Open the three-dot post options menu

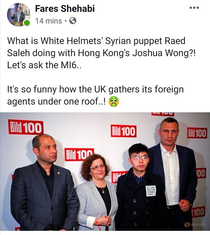click(194, 8)
